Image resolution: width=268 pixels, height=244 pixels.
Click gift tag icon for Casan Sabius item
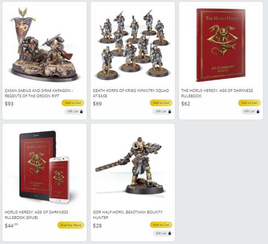(x=81, y=112)
